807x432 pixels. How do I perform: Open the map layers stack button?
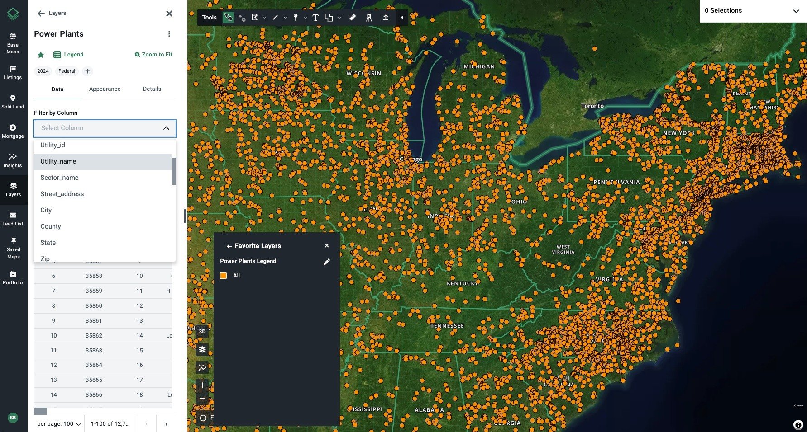pyautogui.click(x=202, y=349)
